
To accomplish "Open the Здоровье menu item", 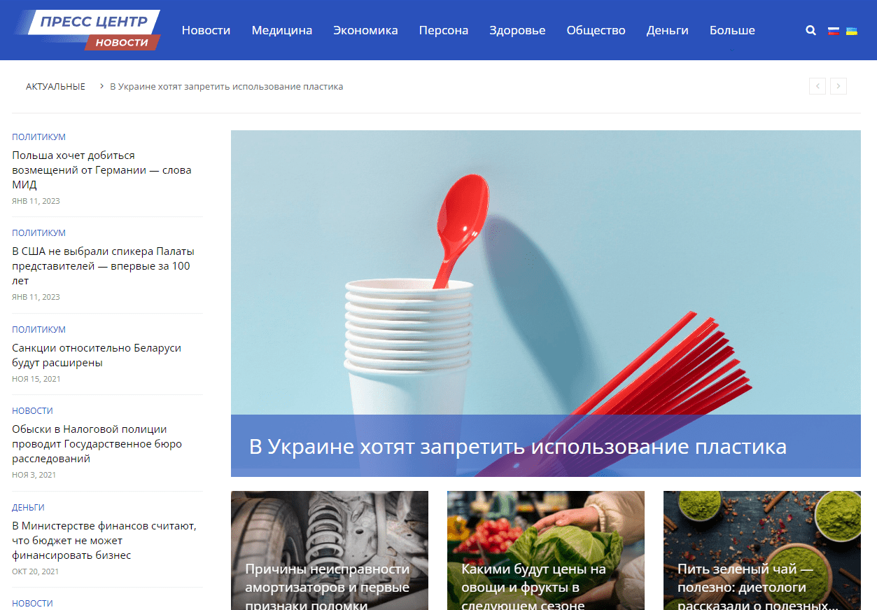I will [517, 30].
